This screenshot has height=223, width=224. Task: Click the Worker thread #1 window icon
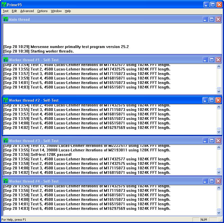coord(6,60)
